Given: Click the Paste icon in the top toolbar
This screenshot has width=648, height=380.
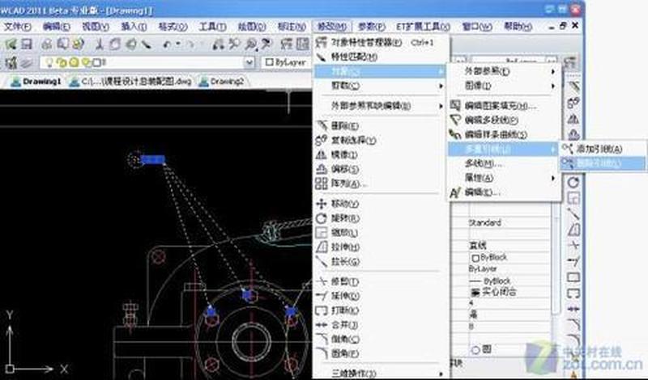Looking at the screenshot, I should 131,44.
